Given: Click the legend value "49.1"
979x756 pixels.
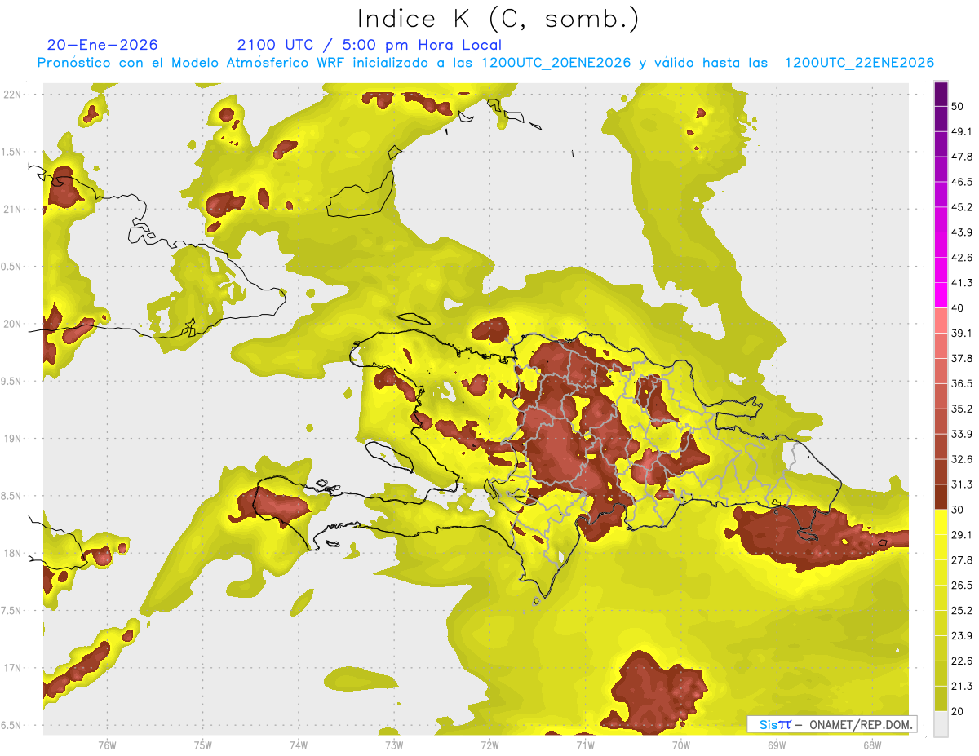Looking at the screenshot, I should [962, 132].
